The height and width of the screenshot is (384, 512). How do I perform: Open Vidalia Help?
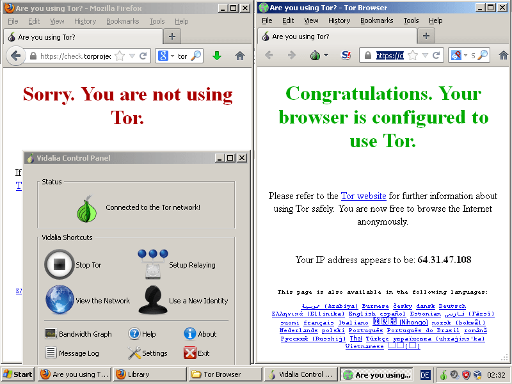(x=141, y=333)
